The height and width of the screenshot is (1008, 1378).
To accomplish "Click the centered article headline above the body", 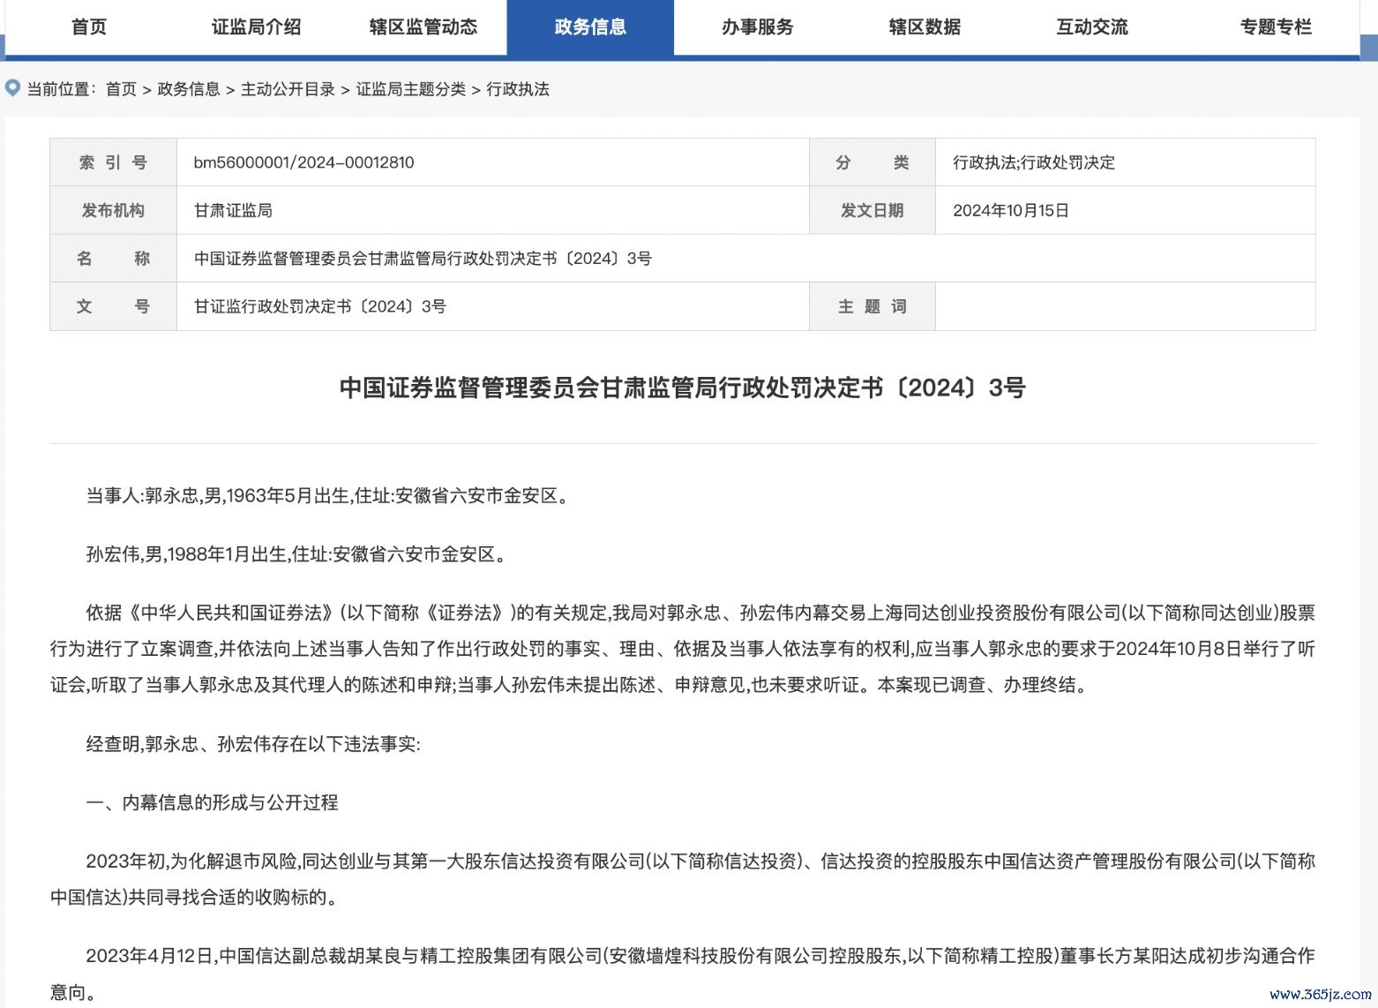I will [683, 387].
